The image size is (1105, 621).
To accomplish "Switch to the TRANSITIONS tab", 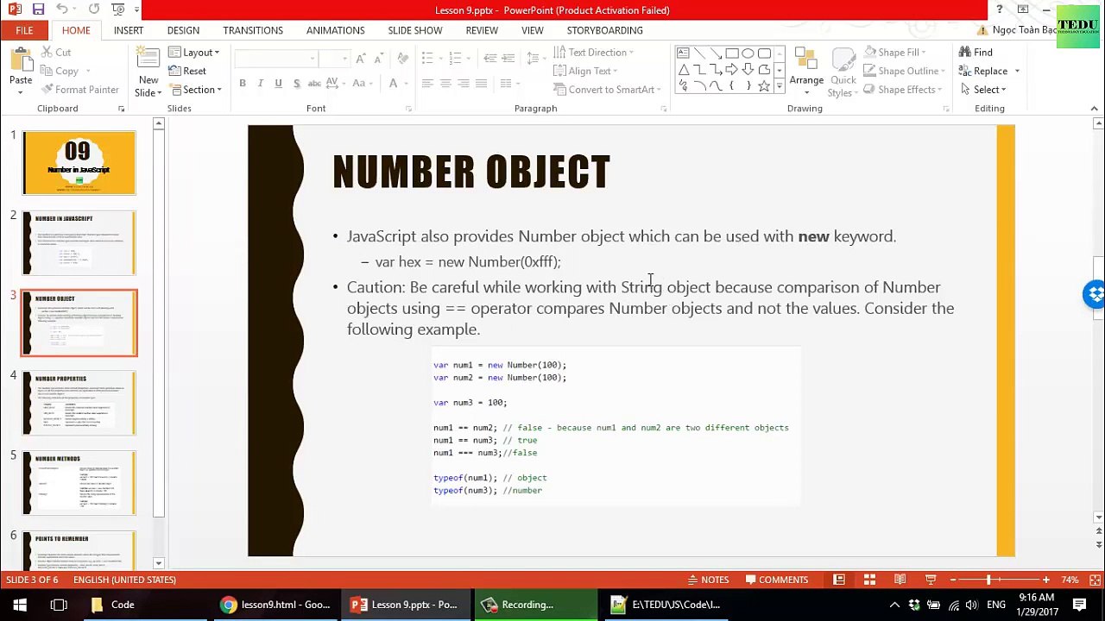I will (253, 30).
